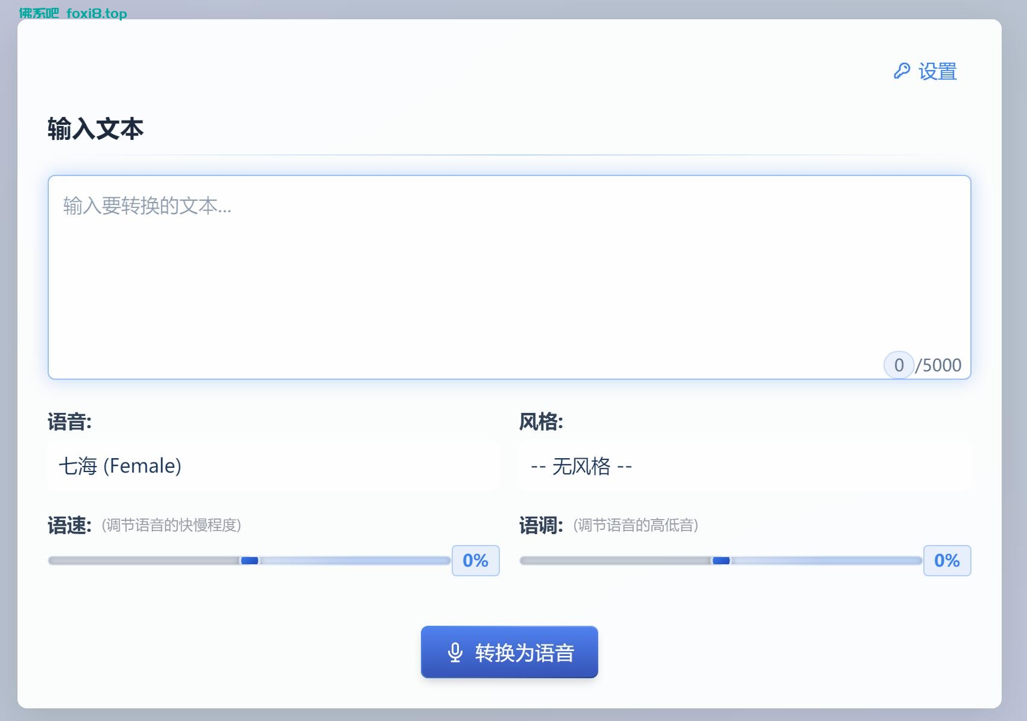Image resolution: width=1027 pixels, height=721 pixels.
Task: Visit the foxi8.top link at top left
Action: click(x=98, y=13)
